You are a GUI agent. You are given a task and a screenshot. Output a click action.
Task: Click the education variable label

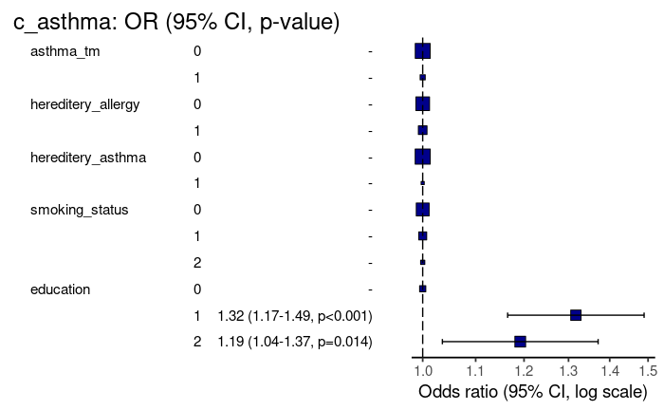click(x=61, y=289)
